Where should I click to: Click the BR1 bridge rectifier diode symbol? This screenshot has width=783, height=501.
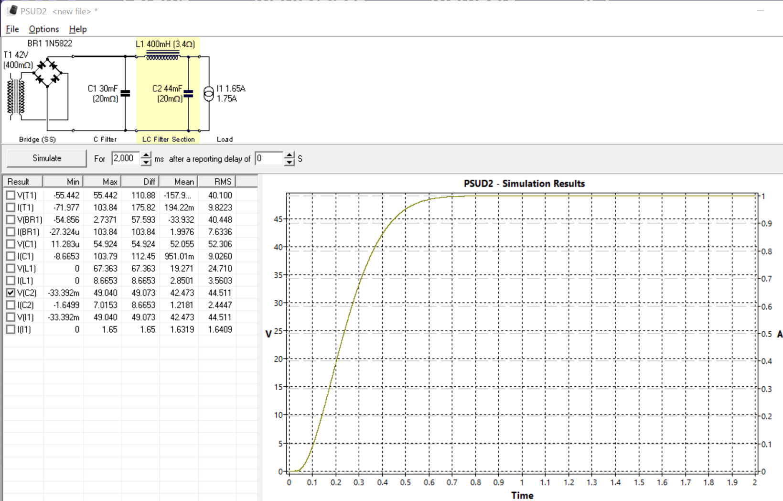tap(47, 72)
